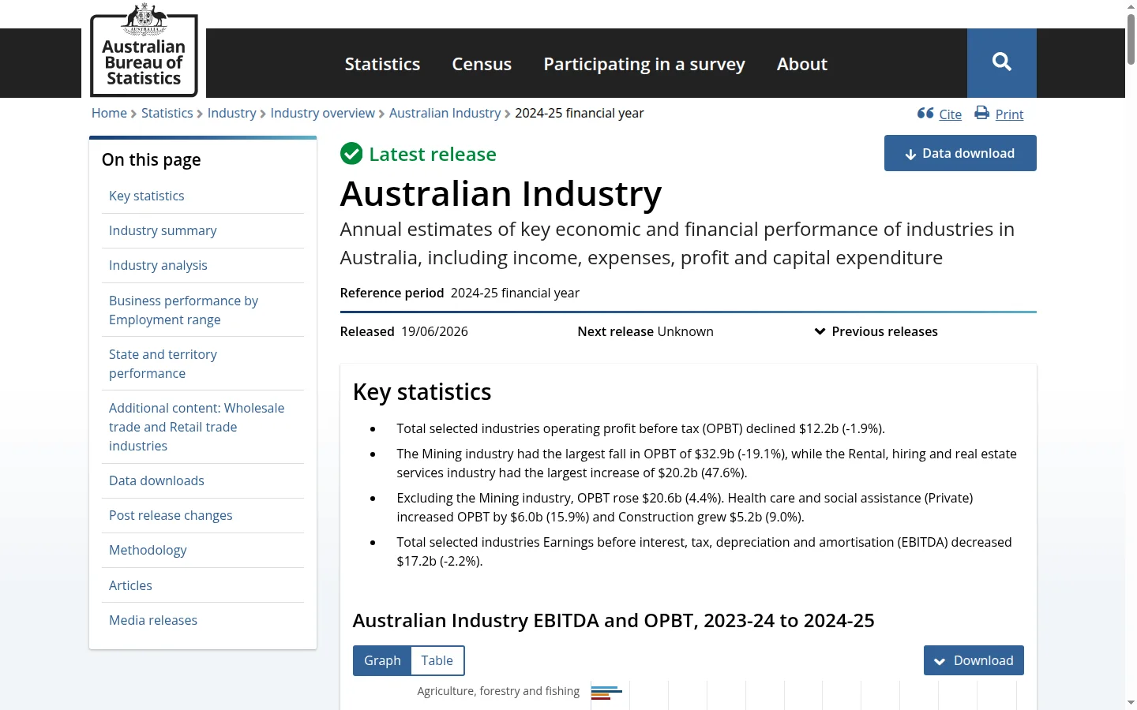Switch to the Table tab
The height and width of the screenshot is (710, 1137).
point(437,660)
